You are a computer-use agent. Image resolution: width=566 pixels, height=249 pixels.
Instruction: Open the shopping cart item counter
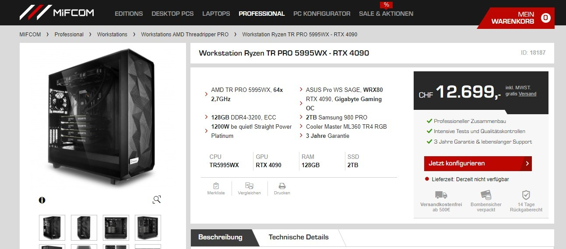click(545, 18)
